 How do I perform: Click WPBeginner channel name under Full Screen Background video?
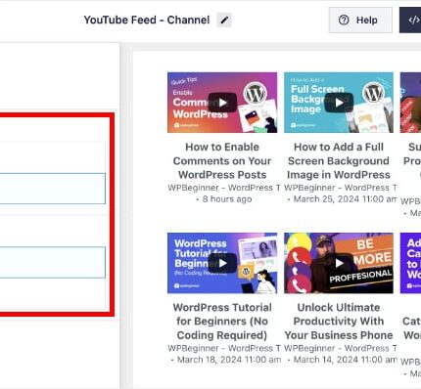[341, 188]
